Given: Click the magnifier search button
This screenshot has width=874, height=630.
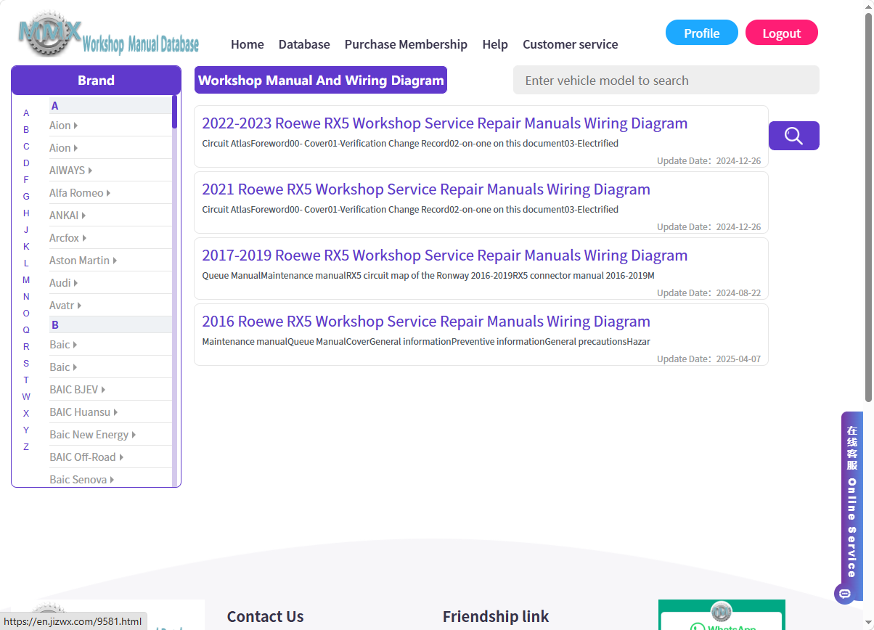Looking at the screenshot, I should coord(793,136).
